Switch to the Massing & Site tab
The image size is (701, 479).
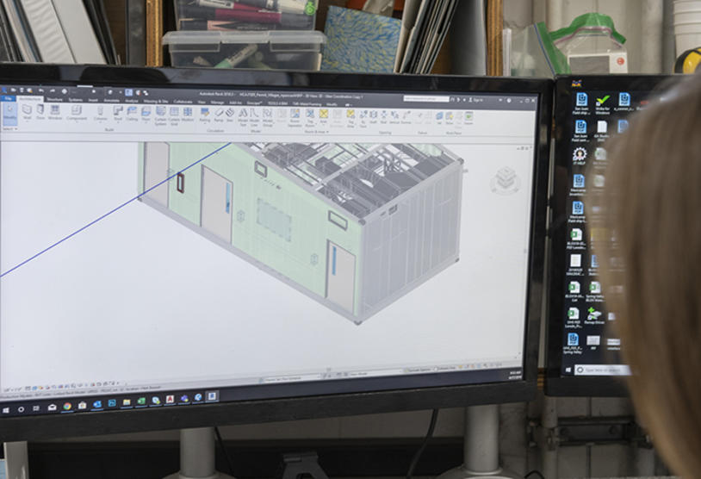(x=156, y=102)
